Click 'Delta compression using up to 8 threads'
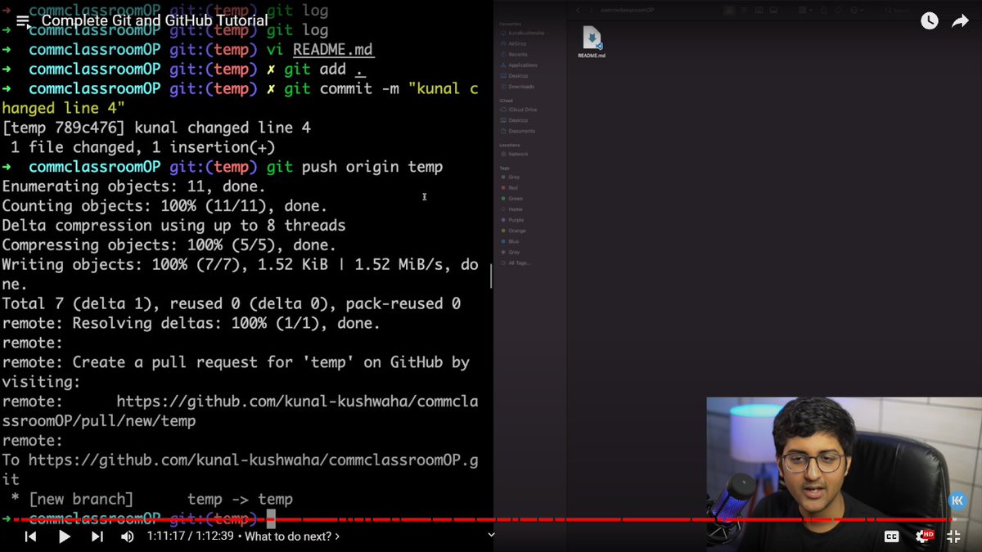Screen dimensions: 982x552 tap(173, 226)
